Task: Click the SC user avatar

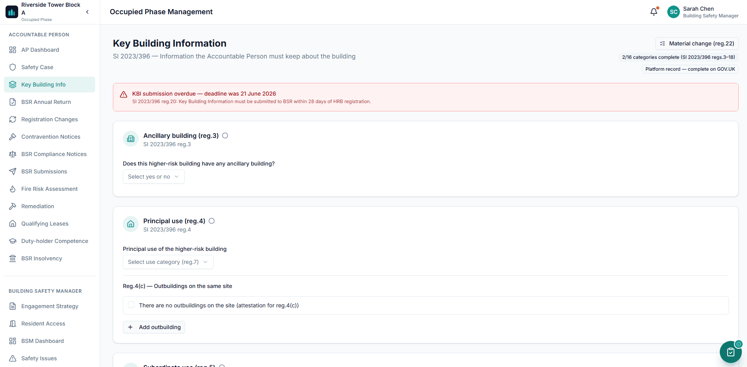Action: [674, 12]
